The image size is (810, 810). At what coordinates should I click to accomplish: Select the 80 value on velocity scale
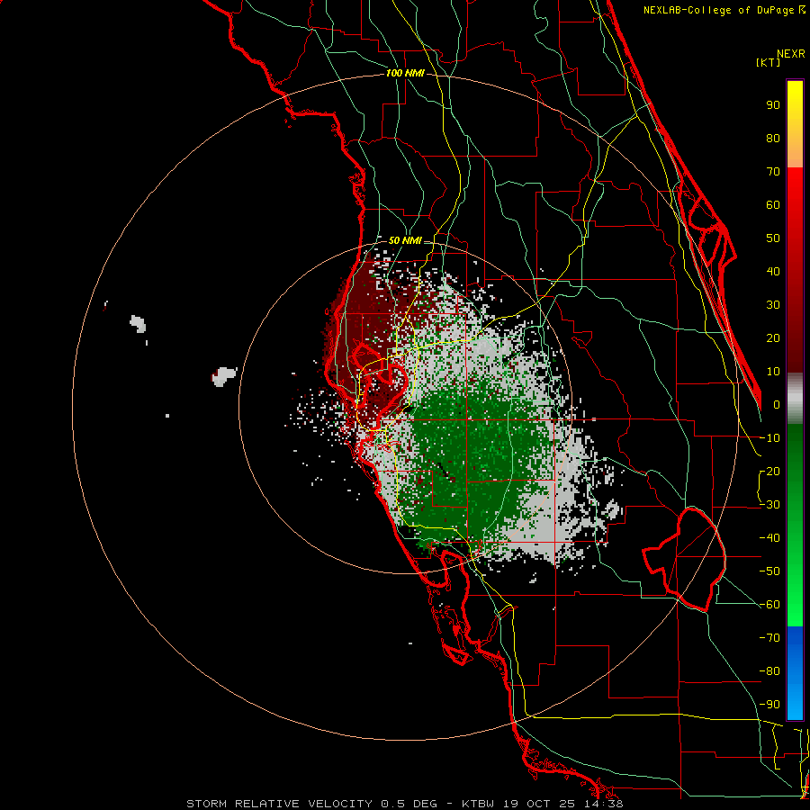tap(773, 139)
